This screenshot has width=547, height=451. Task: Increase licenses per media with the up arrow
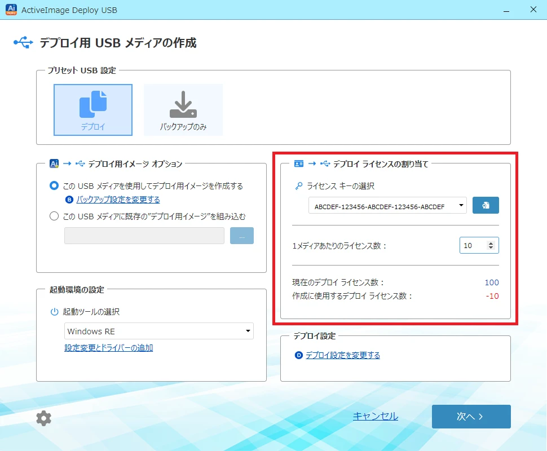491,243
